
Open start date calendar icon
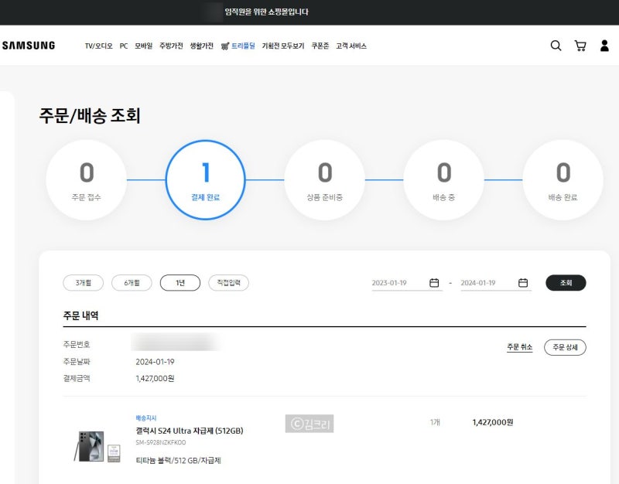(434, 283)
